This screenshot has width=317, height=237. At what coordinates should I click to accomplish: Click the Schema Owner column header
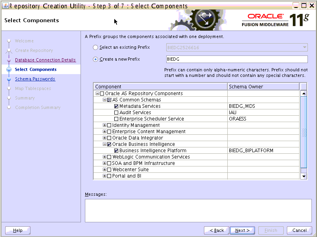(x=263, y=87)
